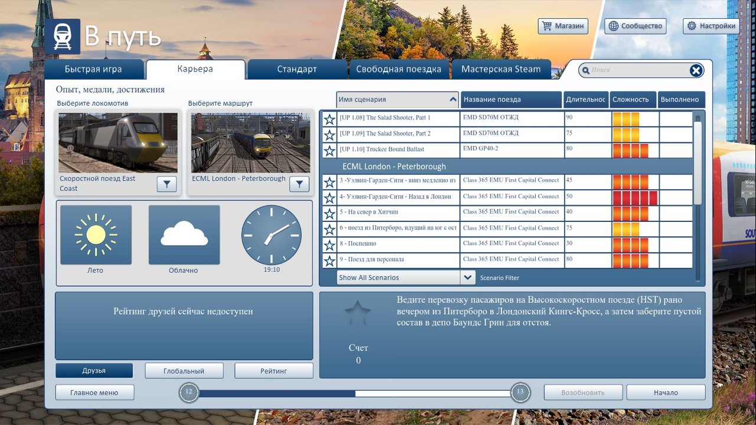Toggle favorite star for scenario 8 Поспешно
The image size is (756, 425).
coord(330,246)
